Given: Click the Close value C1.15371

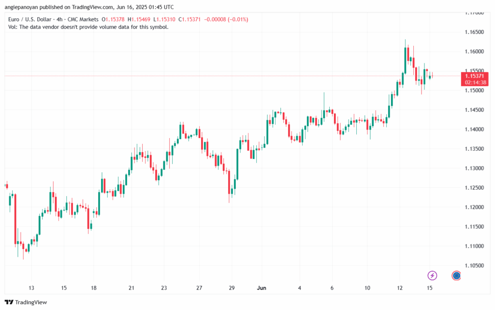Looking at the screenshot, I should coord(189,19).
